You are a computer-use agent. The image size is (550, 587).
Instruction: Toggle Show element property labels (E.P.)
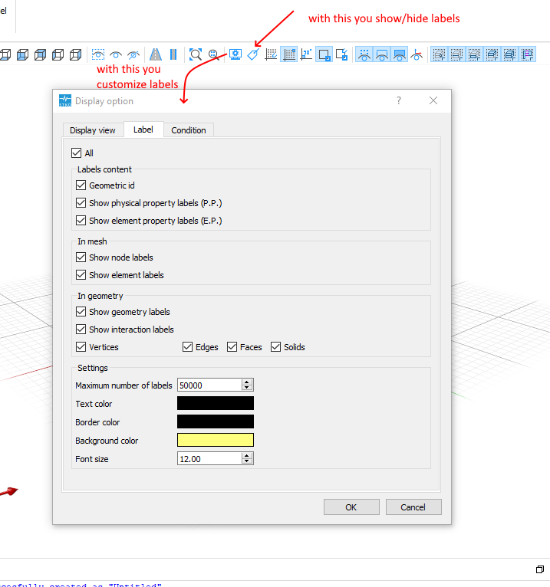click(81, 220)
